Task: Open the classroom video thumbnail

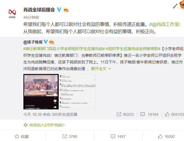Action: (x=41, y=92)
